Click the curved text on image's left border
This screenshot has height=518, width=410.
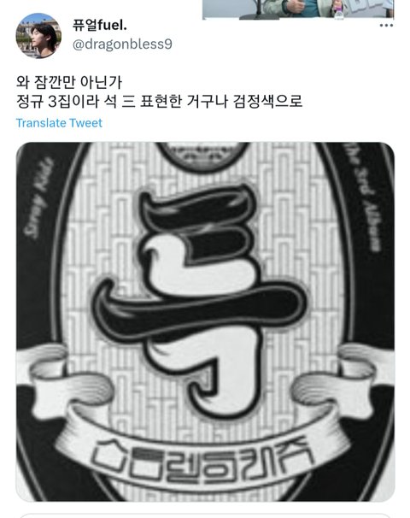point(39,197)
